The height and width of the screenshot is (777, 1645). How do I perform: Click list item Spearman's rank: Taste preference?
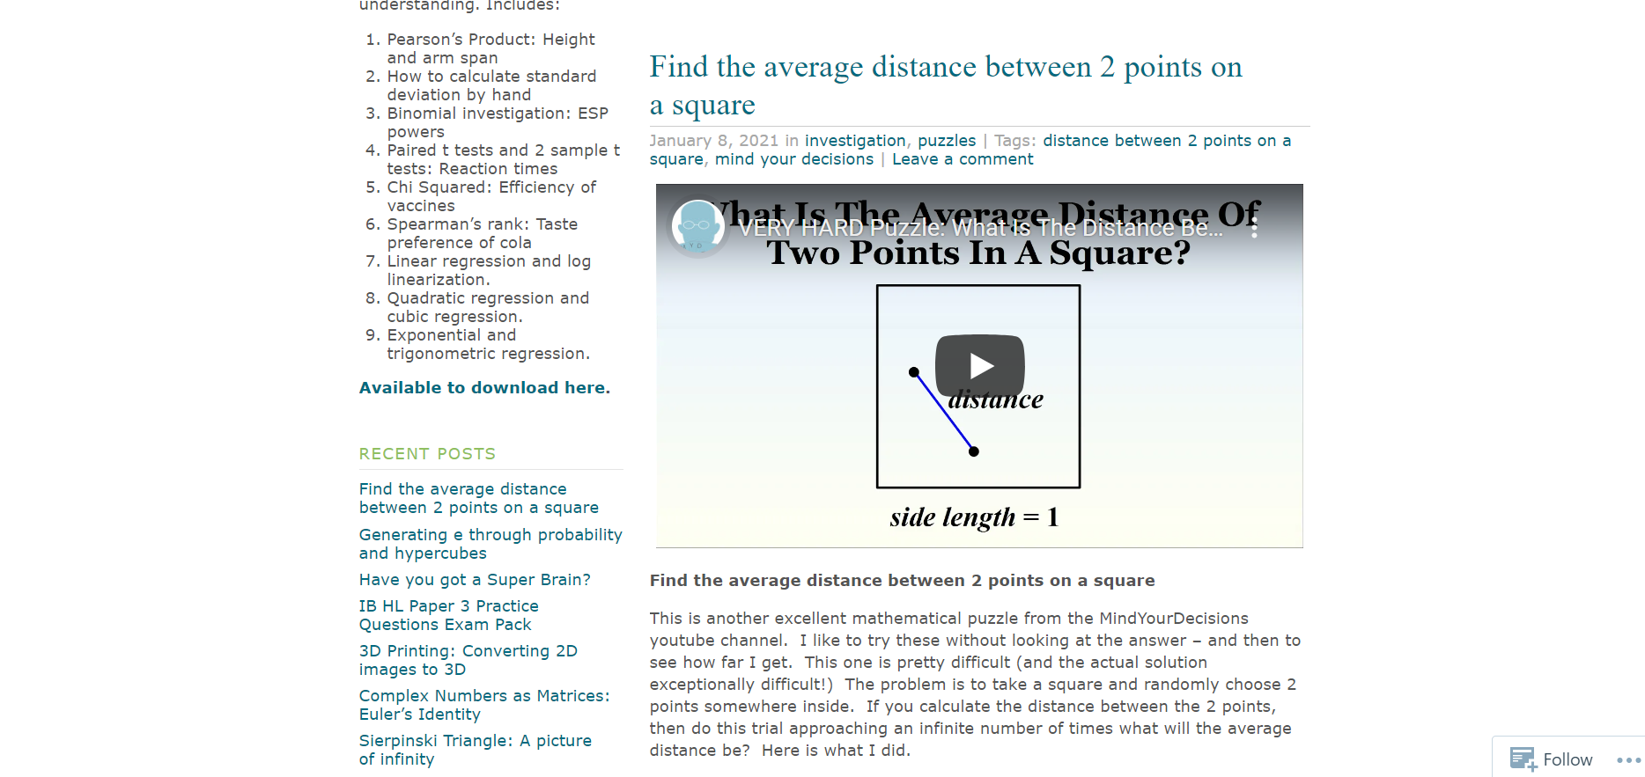pos(483,233)
